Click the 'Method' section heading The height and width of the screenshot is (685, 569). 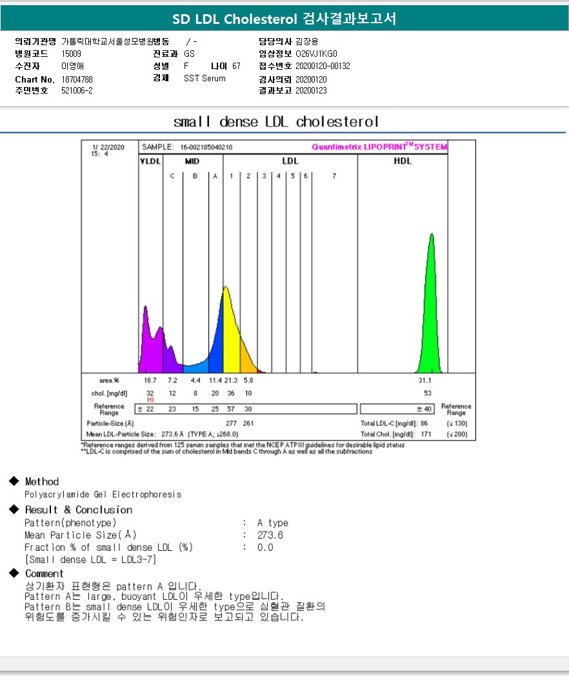point(41,481)
